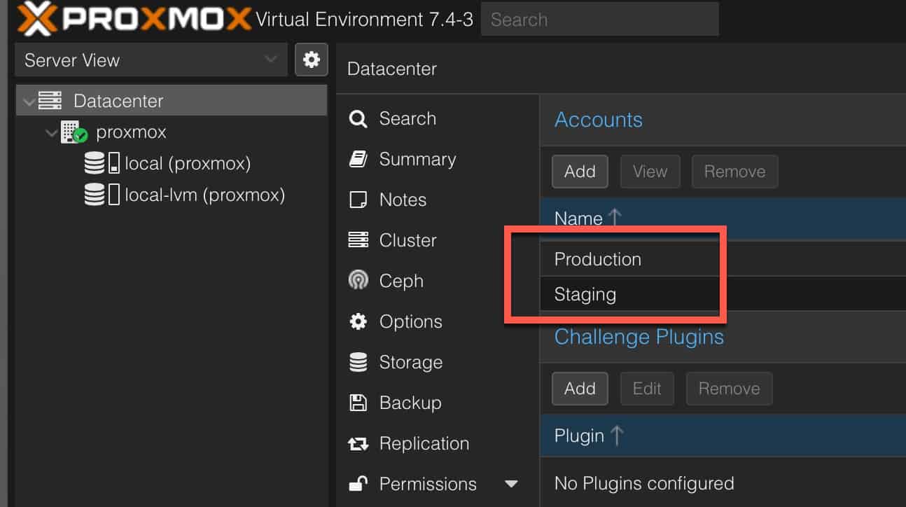Select Datacenter in the server tree
Image resolution: width=906 pixels, height=507 pixels.
pyautogui.click(x=118, y=101)
